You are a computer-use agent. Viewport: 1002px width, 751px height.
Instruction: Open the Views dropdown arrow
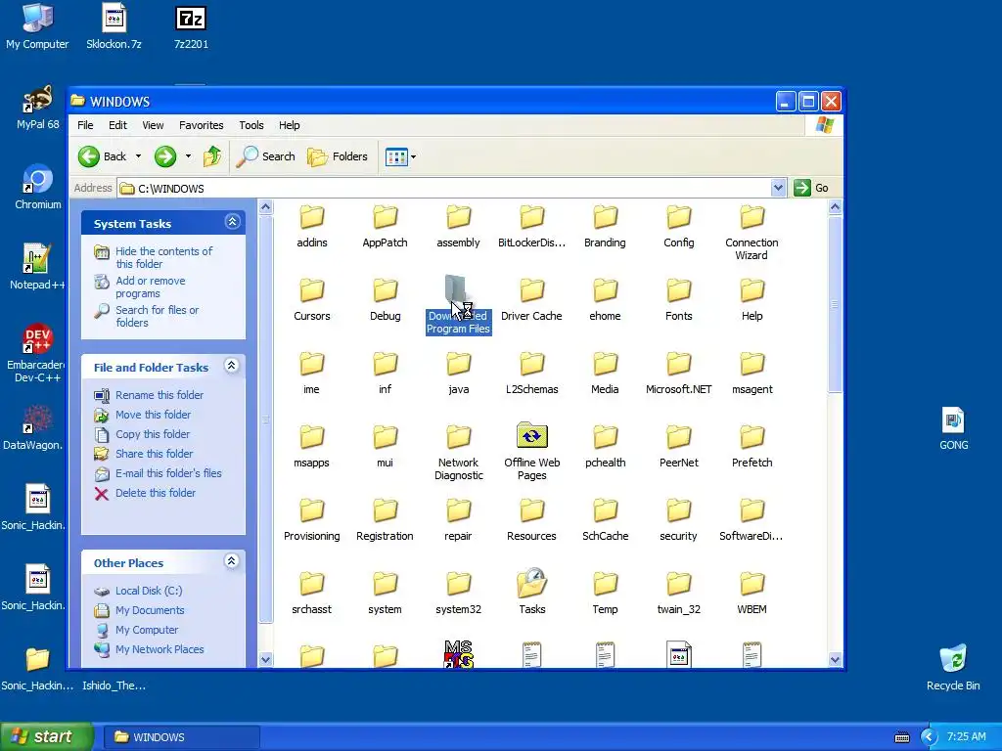click(414, 156)
